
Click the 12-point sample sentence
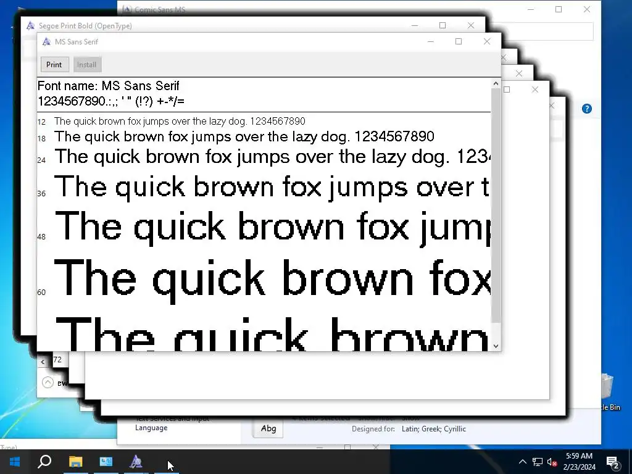coord(180,122)
